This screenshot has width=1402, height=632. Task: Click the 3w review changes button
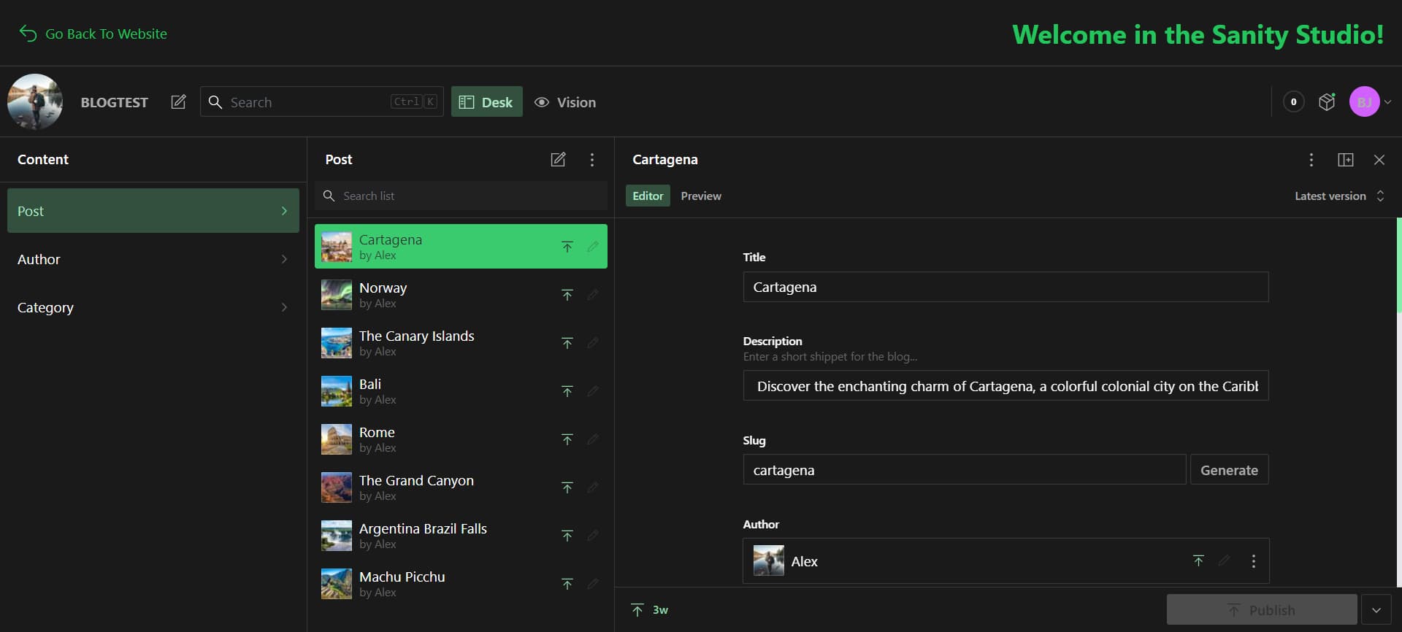point(650,610)
